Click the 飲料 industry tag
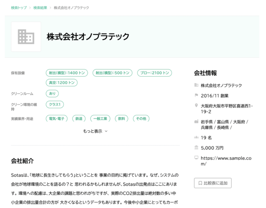This screenshot has width=266, height=208. coord(122,119)
